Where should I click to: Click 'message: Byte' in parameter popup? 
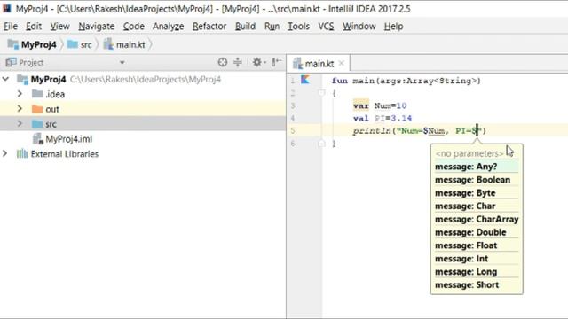pyautogui.click(x=465, y=193)
